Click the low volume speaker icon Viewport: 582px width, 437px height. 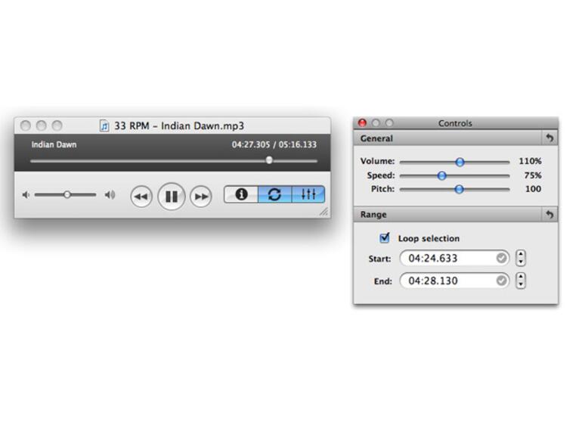(26, 194)
